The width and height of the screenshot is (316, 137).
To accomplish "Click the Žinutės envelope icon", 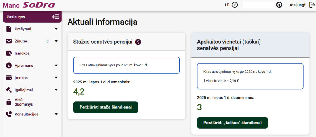I will click(9, 41).
